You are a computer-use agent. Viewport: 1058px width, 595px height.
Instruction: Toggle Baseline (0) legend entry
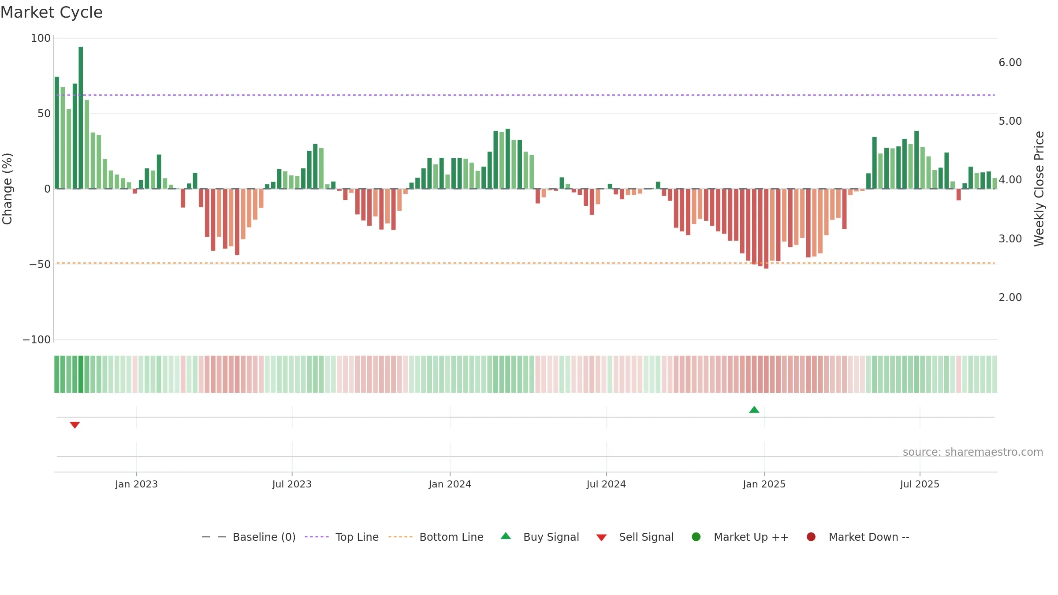tap(249, 537)
